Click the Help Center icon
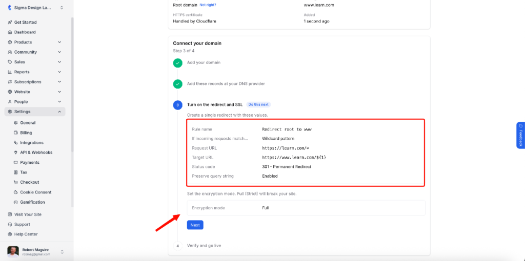The image size is (525, 261). [x=10, y=234]
